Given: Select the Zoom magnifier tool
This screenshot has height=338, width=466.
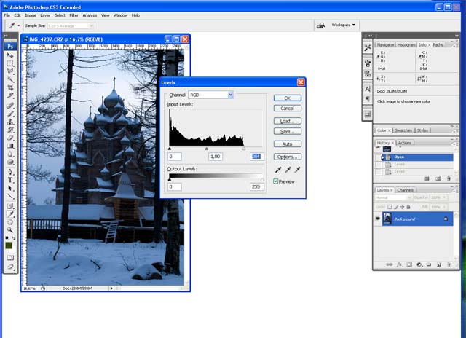Looking at the screenshot, I should click(11, 229).
